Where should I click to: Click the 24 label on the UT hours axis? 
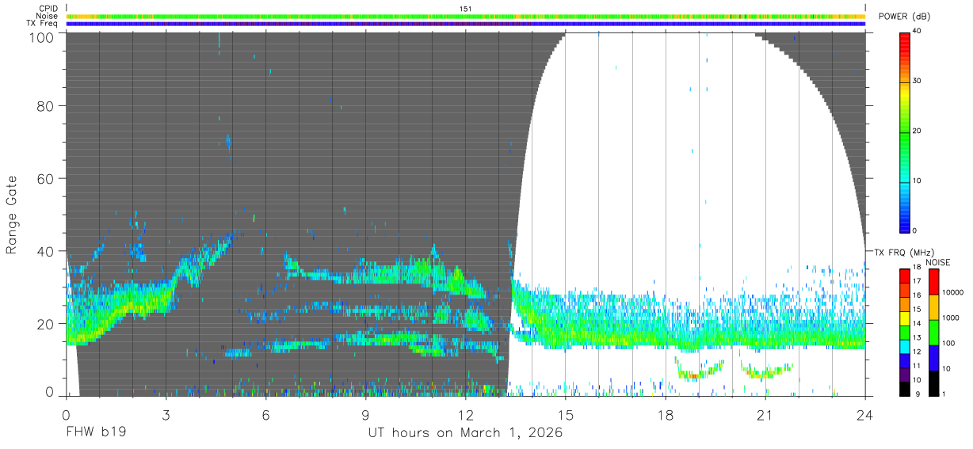[x=865, y=414]
